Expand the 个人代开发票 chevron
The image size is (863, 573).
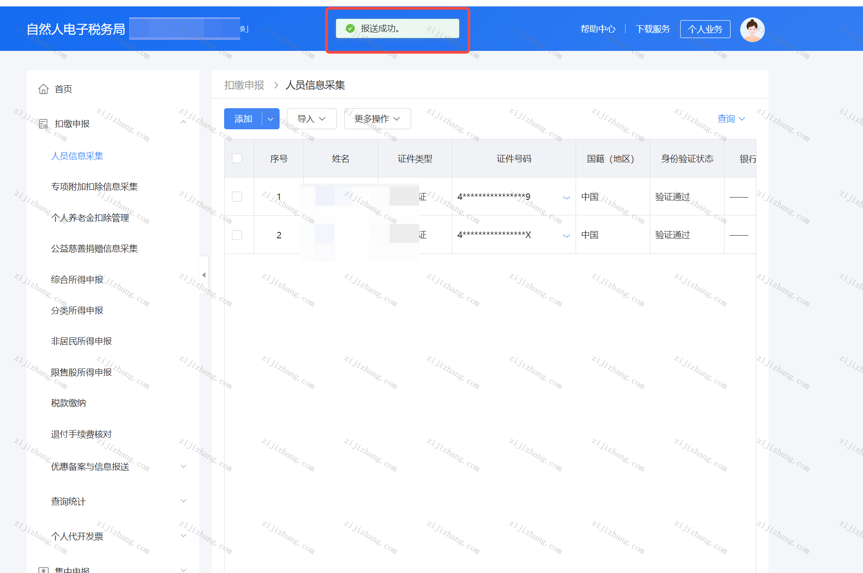coord(183,535)
